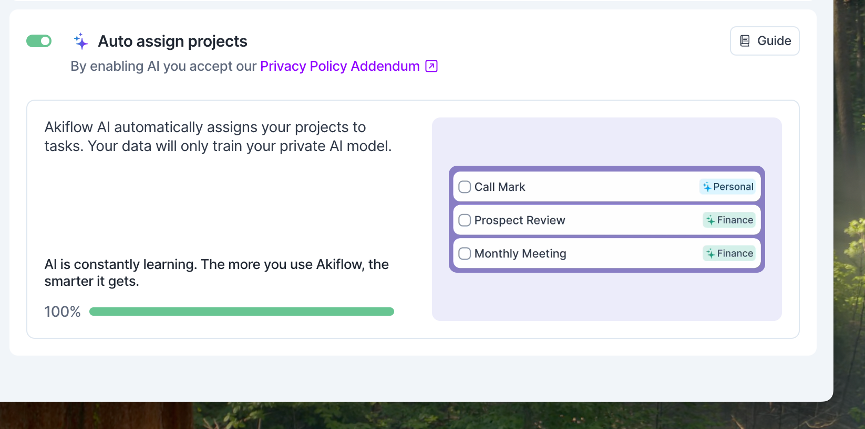
Task: Mark Monthly Meeting checkbox as done
Action: click(465, 254)
